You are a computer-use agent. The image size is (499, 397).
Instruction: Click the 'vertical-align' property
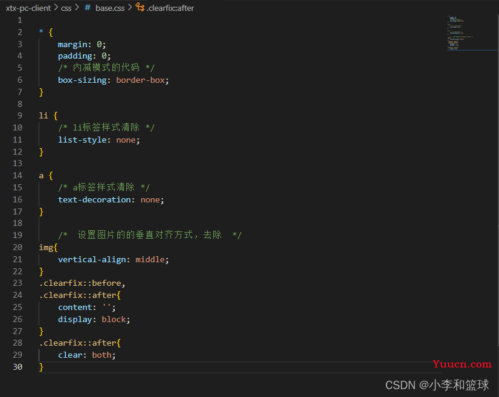[92, 259]
